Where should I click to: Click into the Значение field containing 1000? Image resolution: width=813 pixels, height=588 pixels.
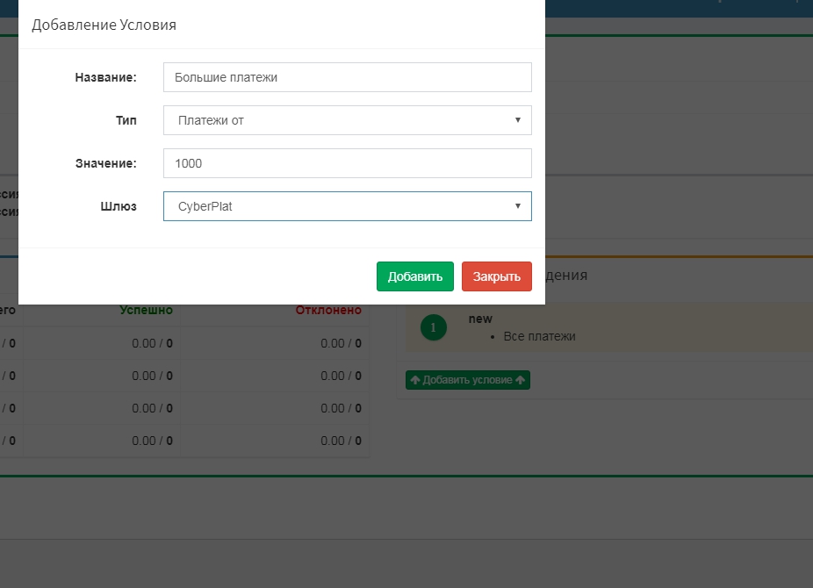pyautogui.click(x=347, y=163)
